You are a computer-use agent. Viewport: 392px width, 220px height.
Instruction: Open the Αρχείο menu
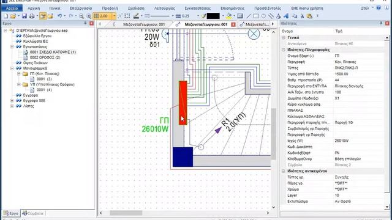pyautogui.click(x=12, y=8)
